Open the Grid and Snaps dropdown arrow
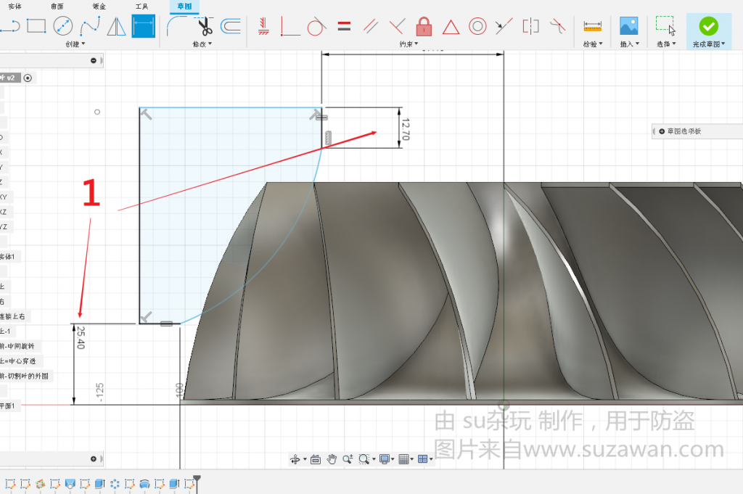 tap(412, 459)
